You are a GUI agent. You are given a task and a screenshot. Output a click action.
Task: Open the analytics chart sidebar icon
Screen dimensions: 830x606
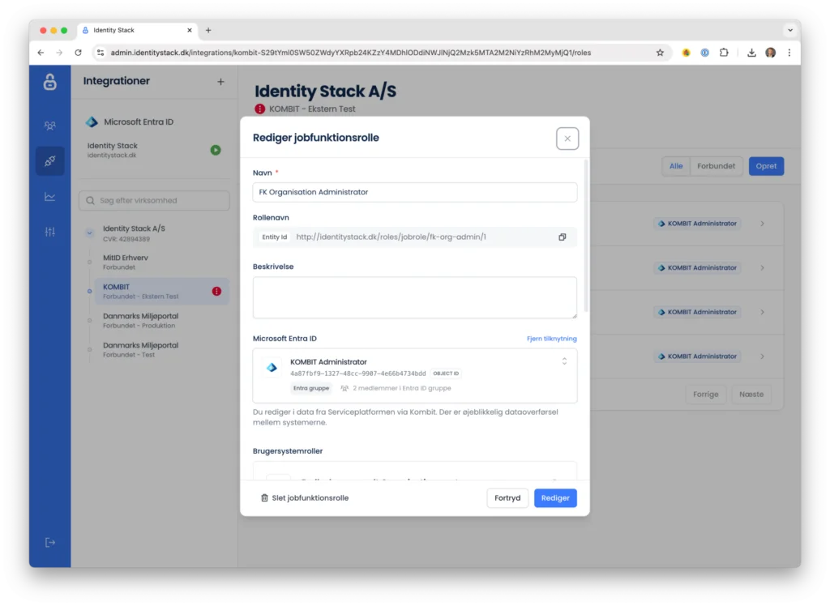coord(50,197)
